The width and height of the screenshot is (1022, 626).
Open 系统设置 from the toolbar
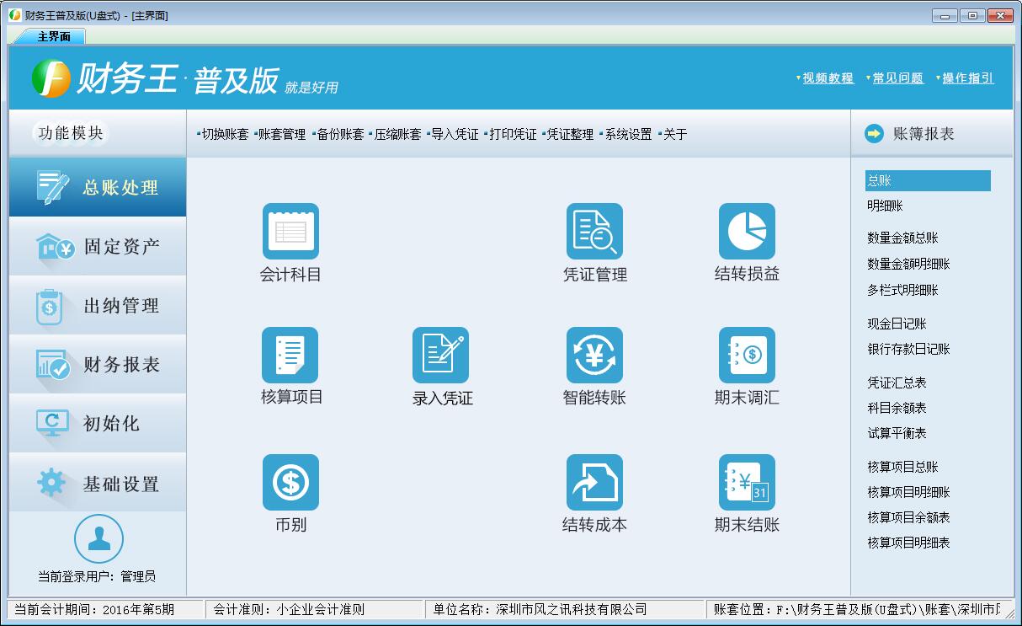628,134
